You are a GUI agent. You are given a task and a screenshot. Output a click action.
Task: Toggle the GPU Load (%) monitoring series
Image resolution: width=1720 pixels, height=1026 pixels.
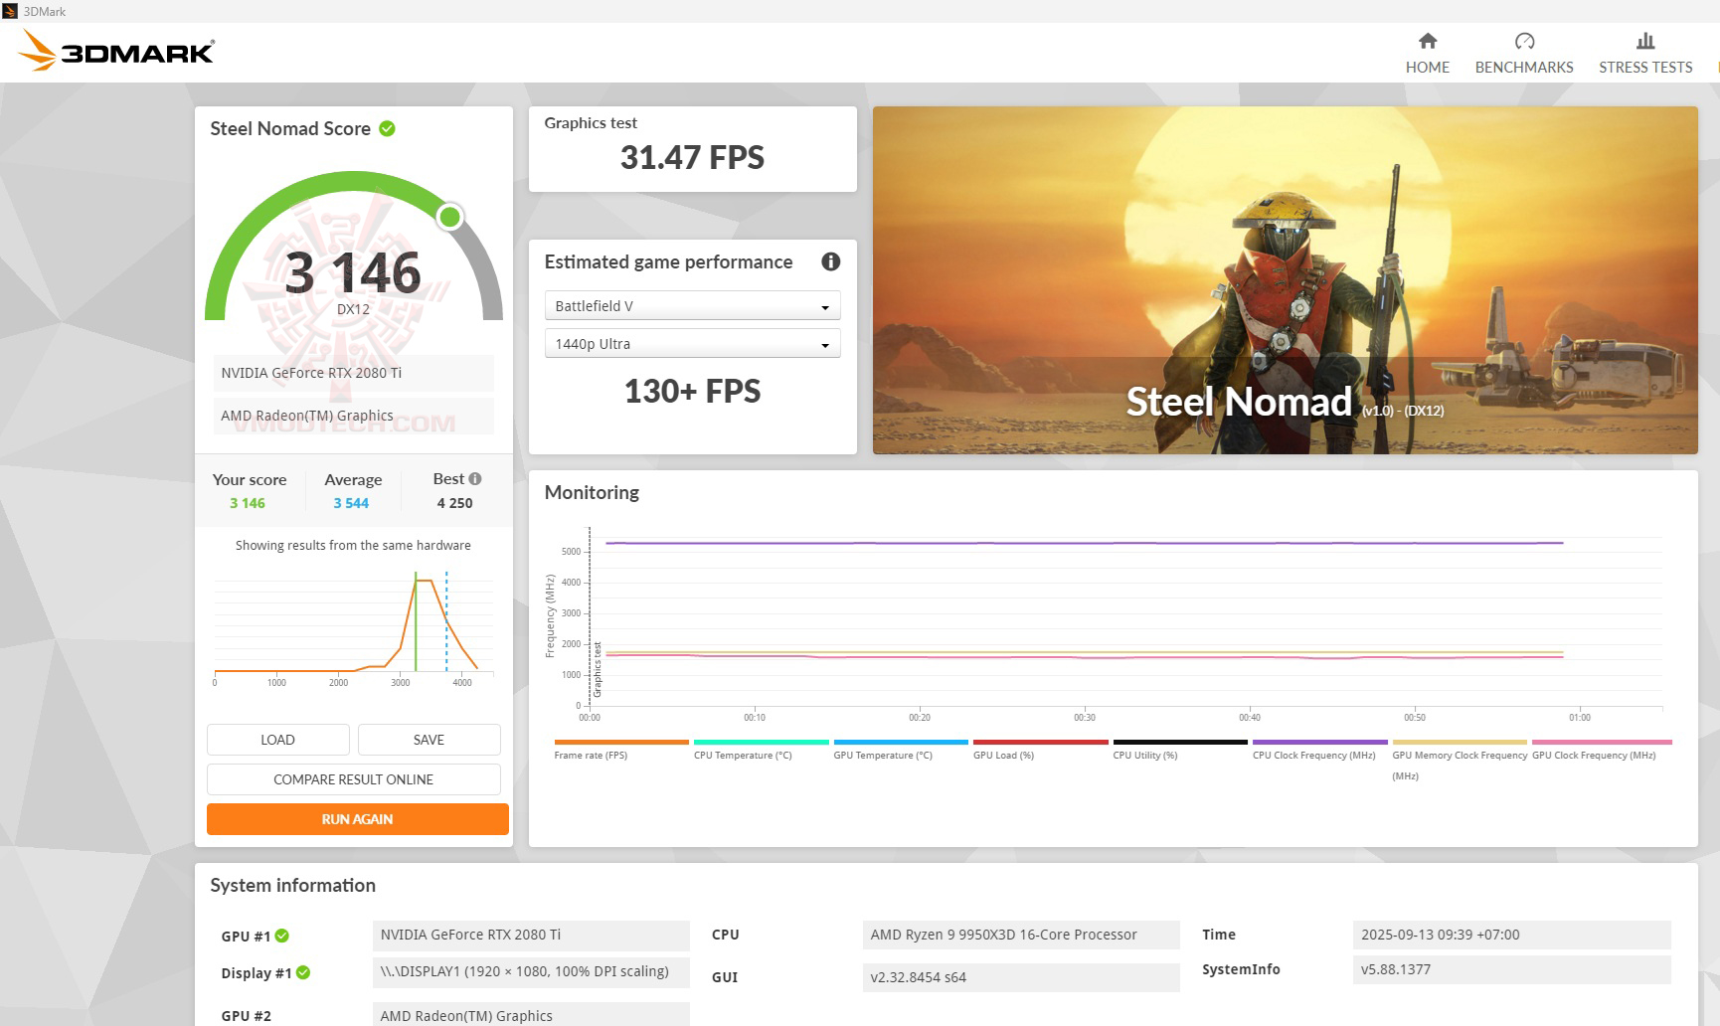(1040, 742)
